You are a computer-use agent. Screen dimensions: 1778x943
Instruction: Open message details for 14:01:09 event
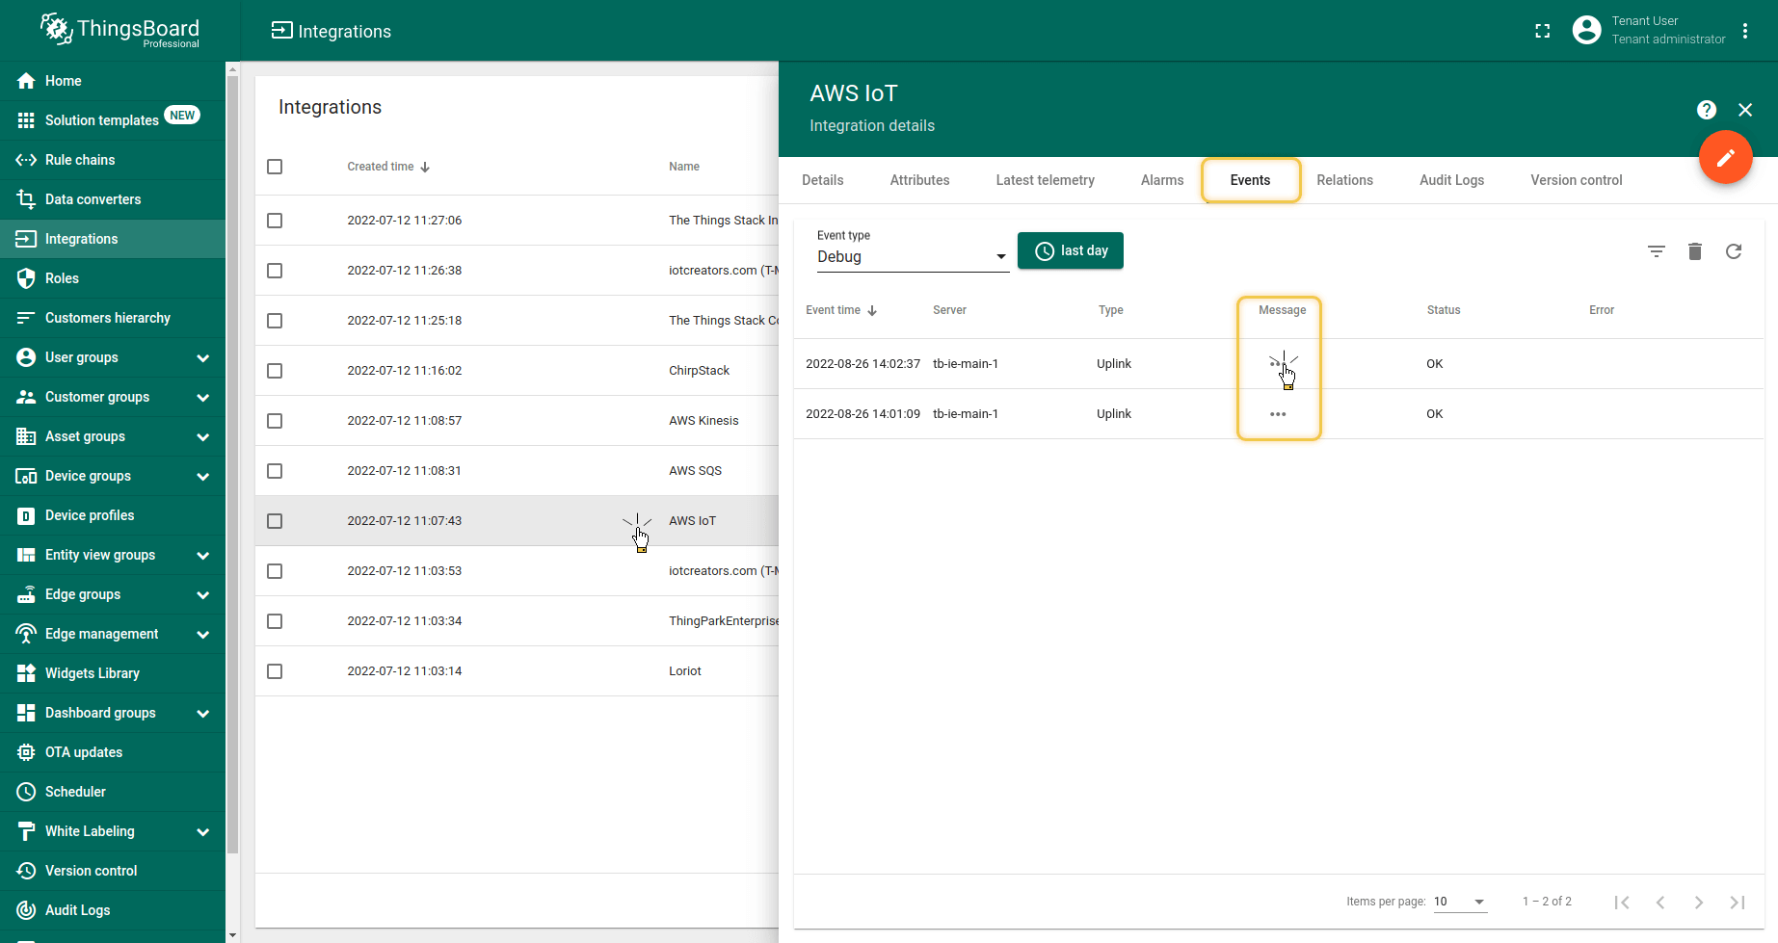click(1278, 414)
